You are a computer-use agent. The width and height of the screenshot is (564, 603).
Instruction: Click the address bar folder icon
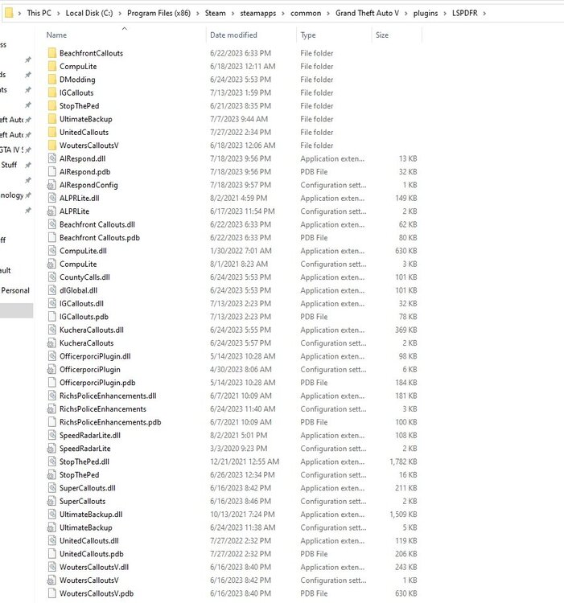tap(9, 13)
